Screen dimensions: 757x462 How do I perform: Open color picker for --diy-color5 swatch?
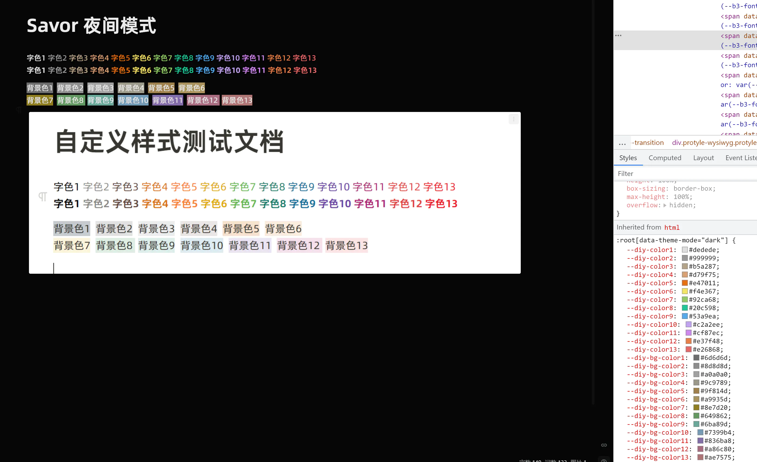(x=685, y=283)
